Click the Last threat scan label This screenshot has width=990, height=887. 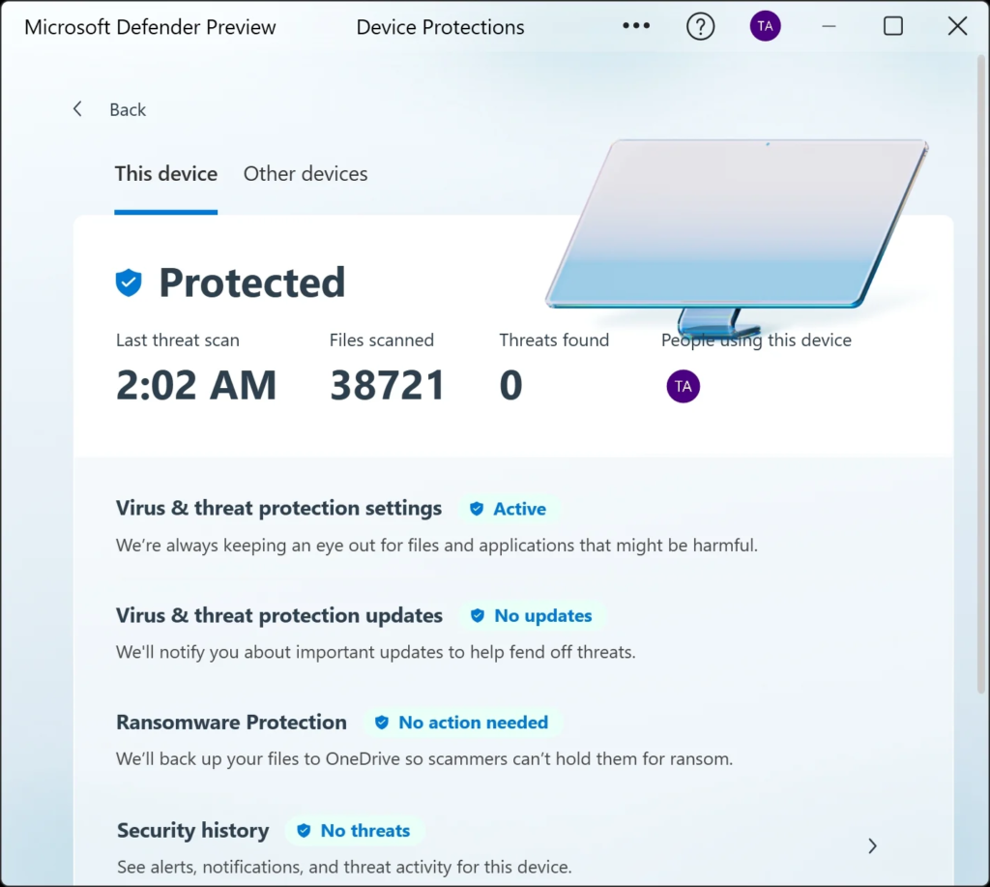click(178, 340)
